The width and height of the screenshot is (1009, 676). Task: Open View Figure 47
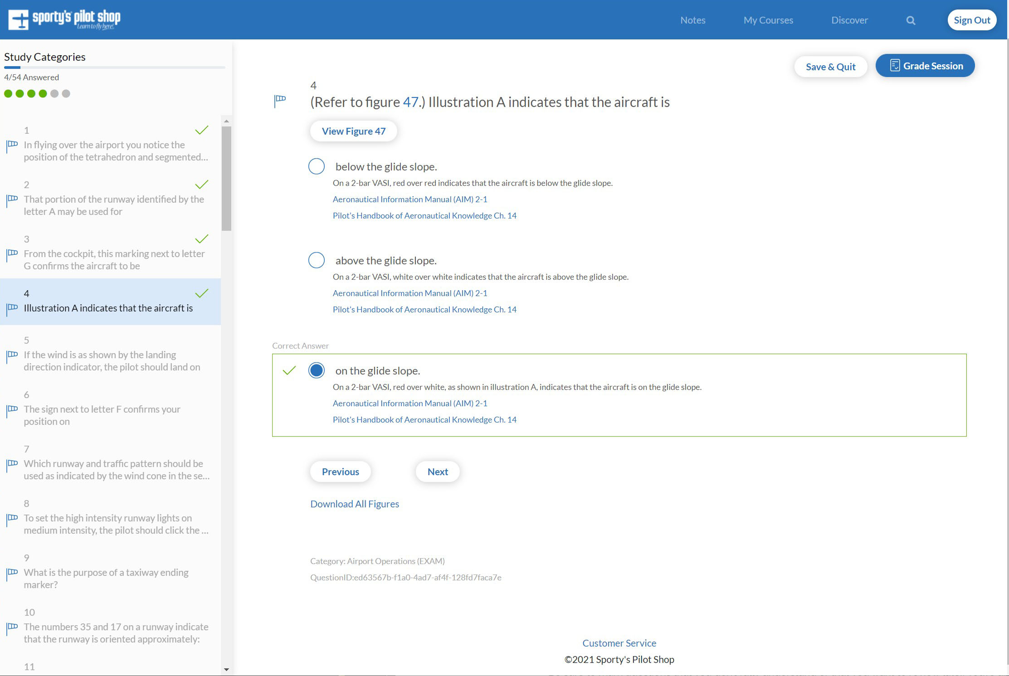tap(353, 131)
